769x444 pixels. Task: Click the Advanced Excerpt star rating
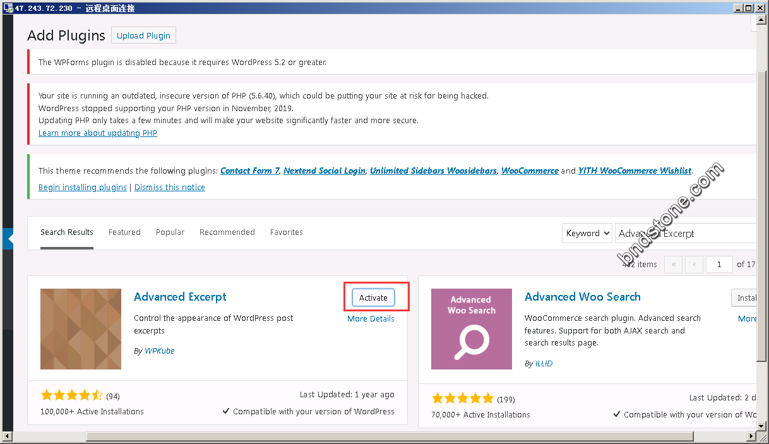[71, 396]
